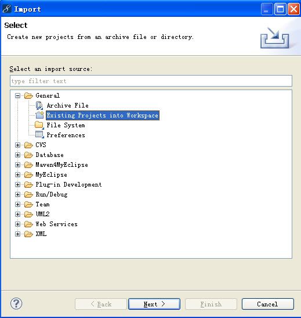This screenshot has height=318, width=301.
Task: Open help via the question mark icon
Action: click(x=16, y=303)
